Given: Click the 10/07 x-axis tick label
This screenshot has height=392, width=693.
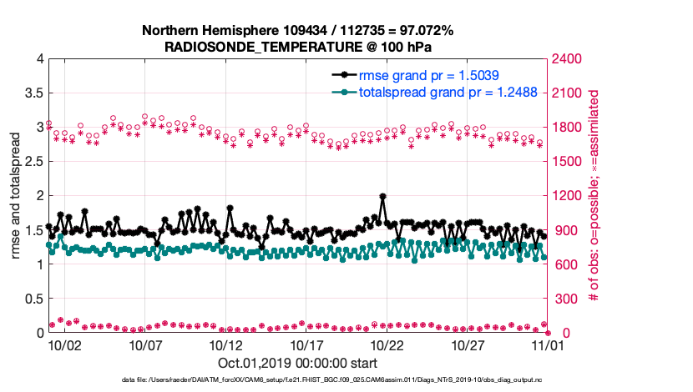Looking at the screenshot, I should 145,345.
